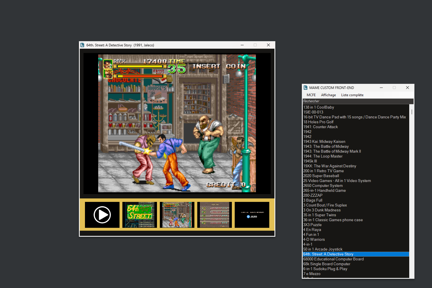432x288 pixels.
Task: Close the MAME Custom Front-End window
Action: click(x=408, y=88)
